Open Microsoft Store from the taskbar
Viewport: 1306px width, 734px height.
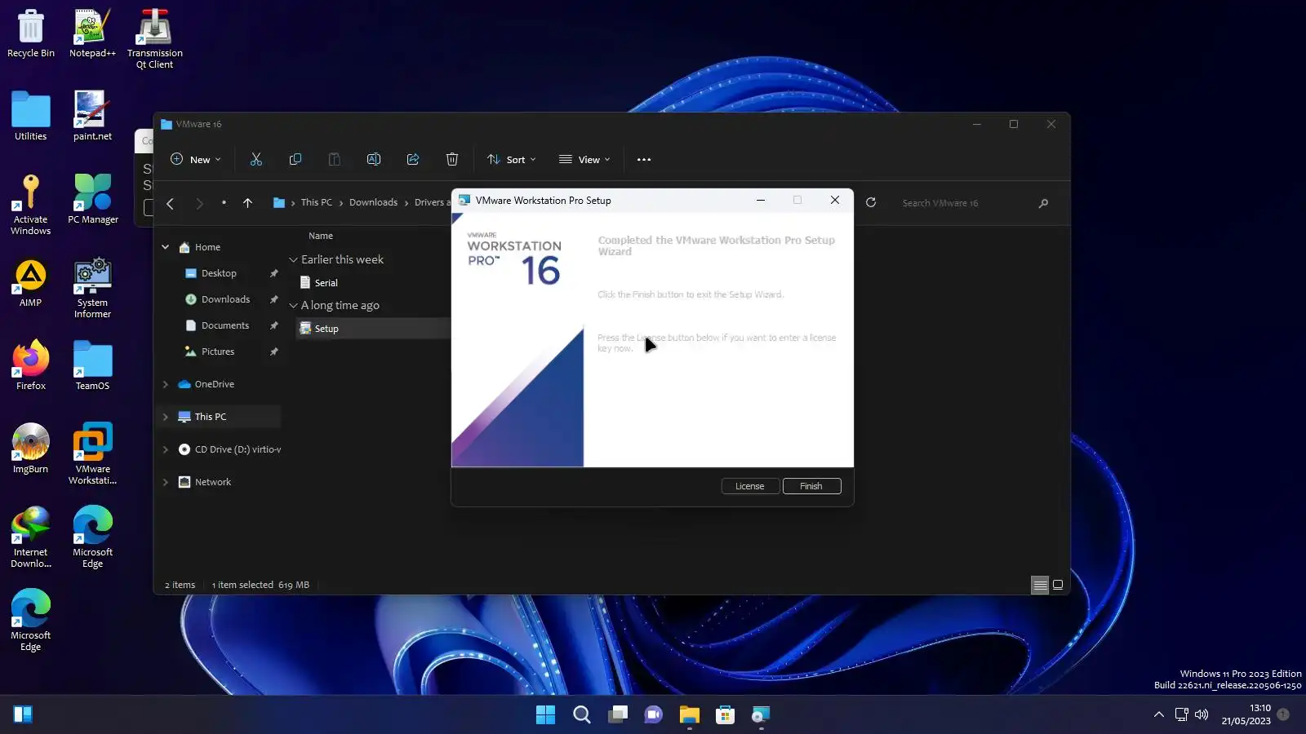tap(725, 715)
